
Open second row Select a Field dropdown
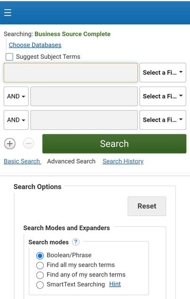pyautogui.click(x=163, y=96)
